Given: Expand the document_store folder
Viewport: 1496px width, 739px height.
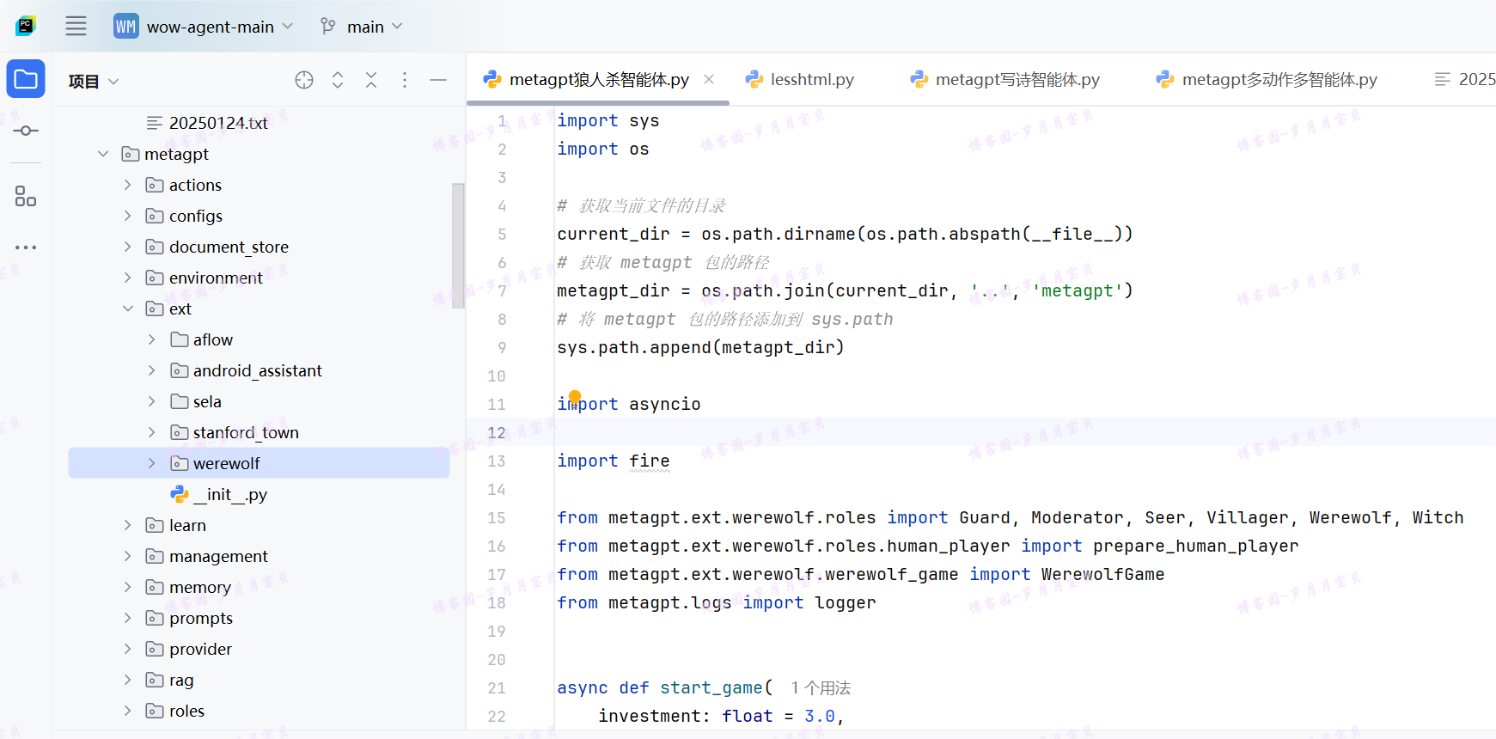Looking at the screenshot, I should coord(127,247).
